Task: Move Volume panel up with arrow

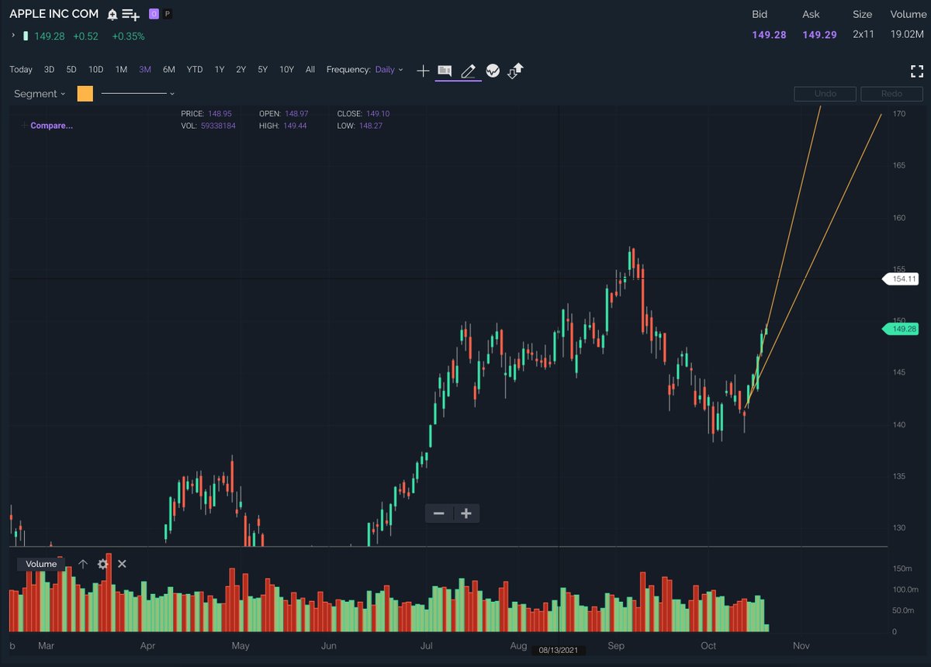Action: [x=83, y=565]
